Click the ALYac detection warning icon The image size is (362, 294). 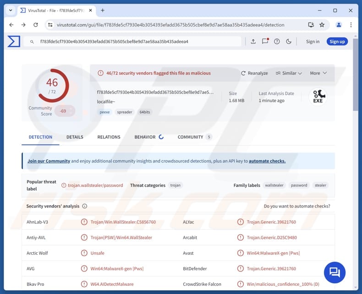(x=240, y=222)
